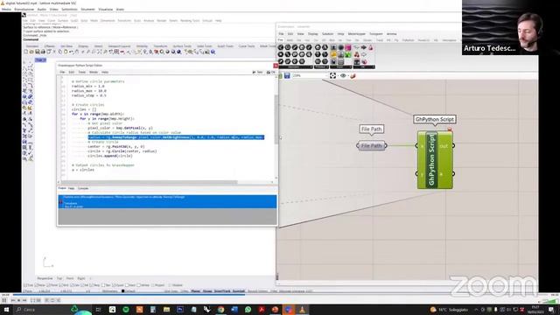The width and height of the screenshot is (560, 315).
Task: Open Rhino File menu
Action: pos(25,21)
